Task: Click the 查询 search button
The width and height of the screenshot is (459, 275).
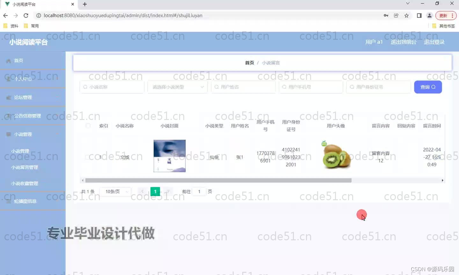Action: click(428, 87)
